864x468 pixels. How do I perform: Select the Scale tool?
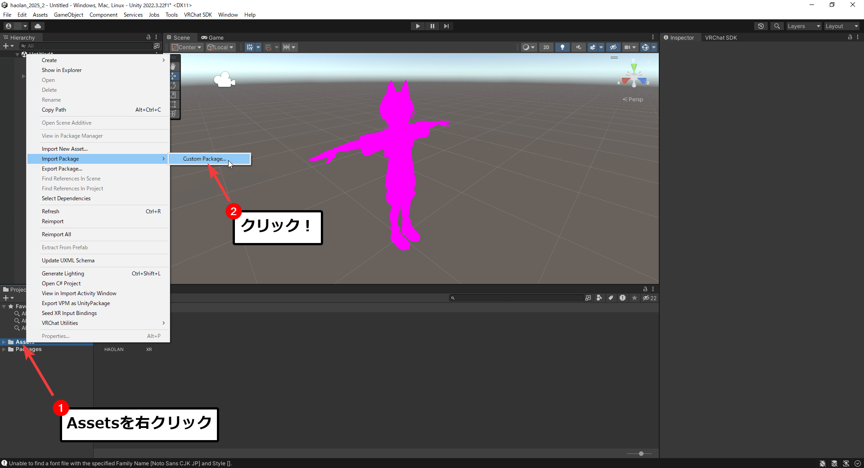pos(174,95)
